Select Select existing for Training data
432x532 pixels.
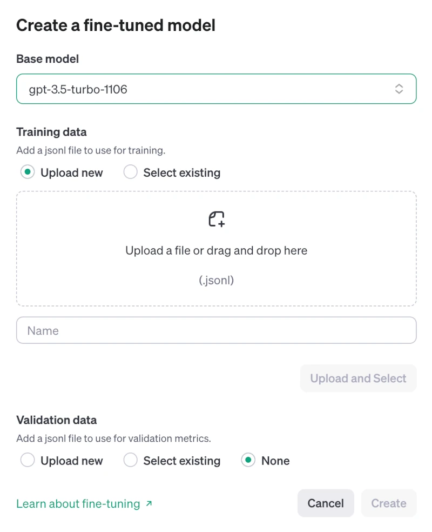tap(130, 172)
